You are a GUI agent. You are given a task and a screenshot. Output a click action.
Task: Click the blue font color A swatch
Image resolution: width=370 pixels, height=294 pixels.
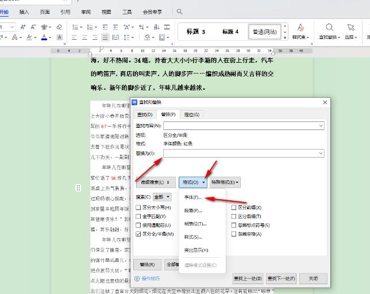point(44,37)
